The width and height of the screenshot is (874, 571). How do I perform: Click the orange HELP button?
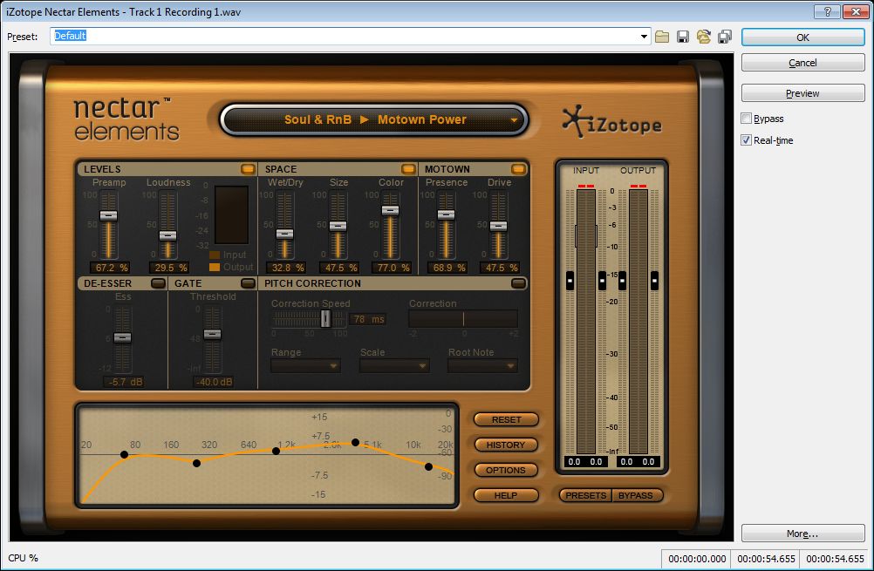[x=506, y=494]
